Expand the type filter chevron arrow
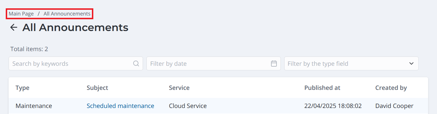 coord(411,63)
